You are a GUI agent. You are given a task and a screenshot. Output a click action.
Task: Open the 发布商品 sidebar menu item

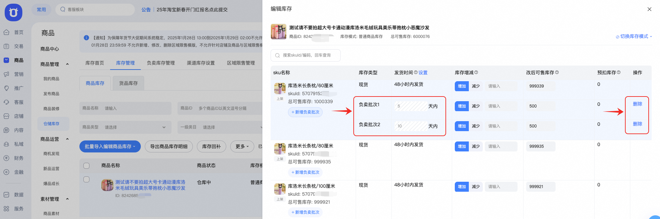click(51, 94)
